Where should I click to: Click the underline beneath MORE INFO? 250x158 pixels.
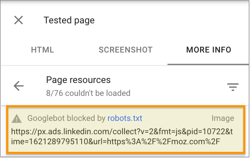tap(208, 64)
